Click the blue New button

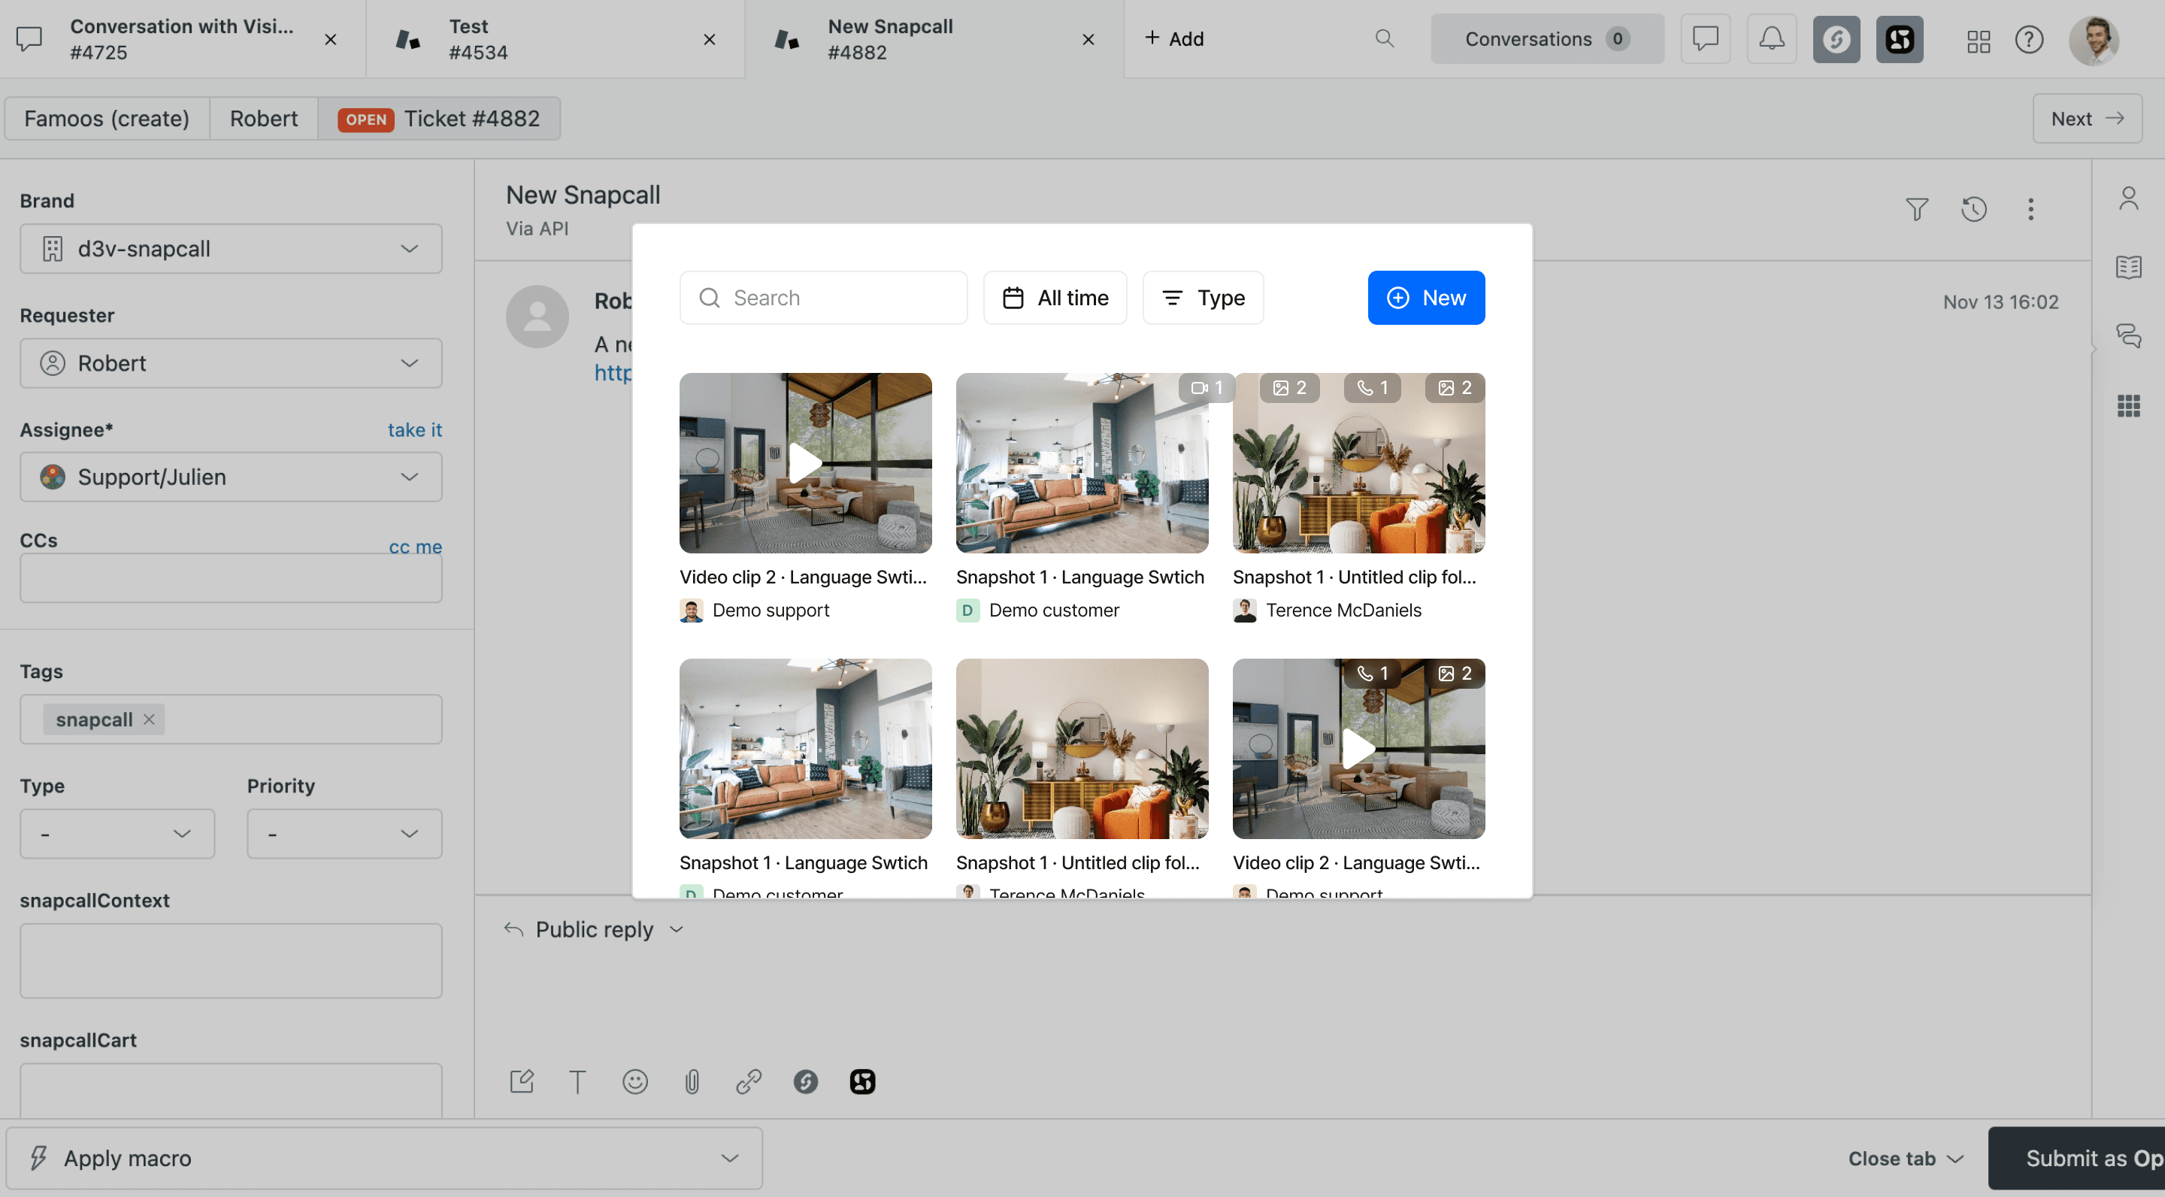(x=1425, y=298)
